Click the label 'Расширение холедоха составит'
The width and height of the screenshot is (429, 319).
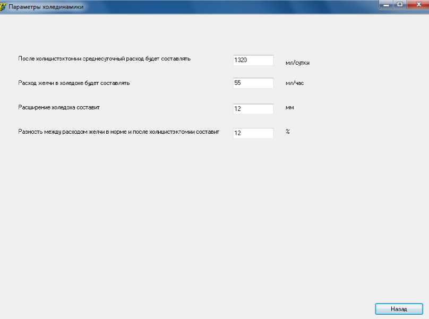(59, 107)
